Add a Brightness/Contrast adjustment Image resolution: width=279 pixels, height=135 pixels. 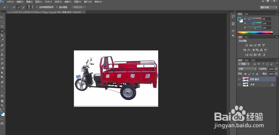pyautogui.click(x=246, y=45)
